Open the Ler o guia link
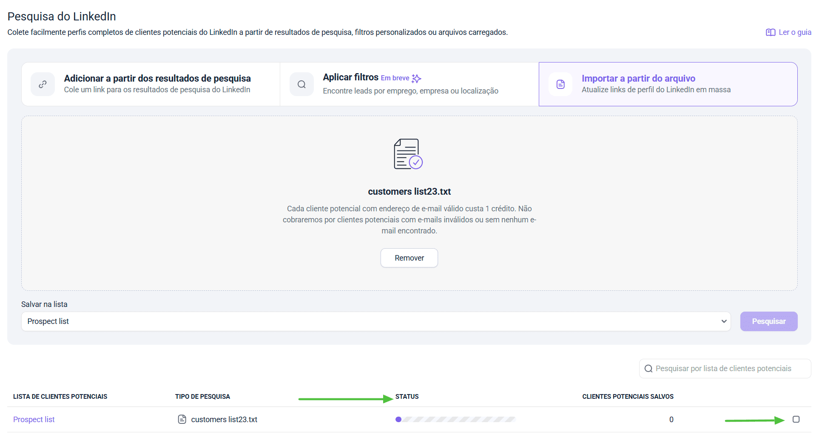This screenshot has height=440, width=819. click(794, 32)
